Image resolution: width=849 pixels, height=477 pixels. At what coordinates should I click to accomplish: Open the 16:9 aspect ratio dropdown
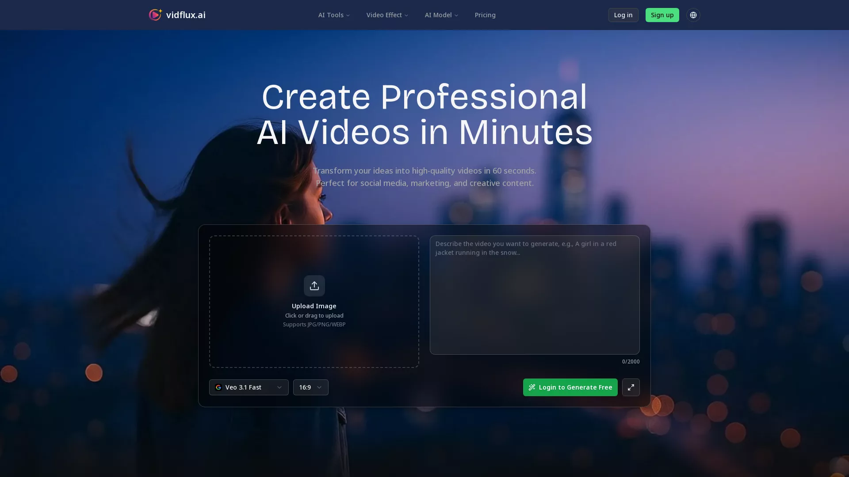pos(310,387)
